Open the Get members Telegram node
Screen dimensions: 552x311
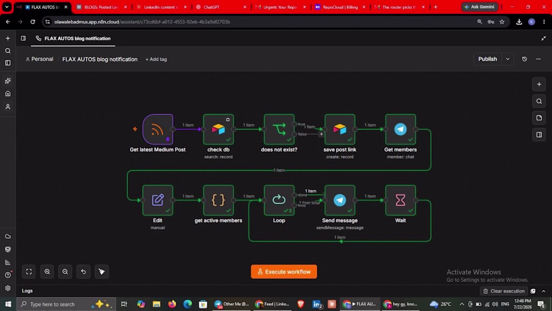click(400, 130)
